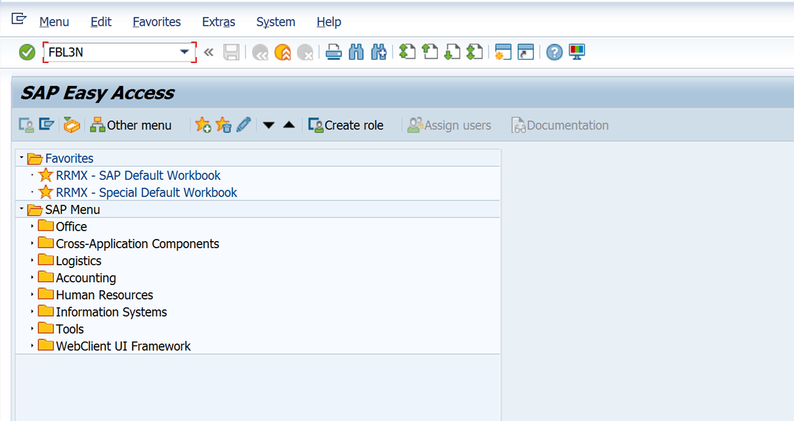
Task: Go to Last Page icon
Action: click(x=474, y=52)
